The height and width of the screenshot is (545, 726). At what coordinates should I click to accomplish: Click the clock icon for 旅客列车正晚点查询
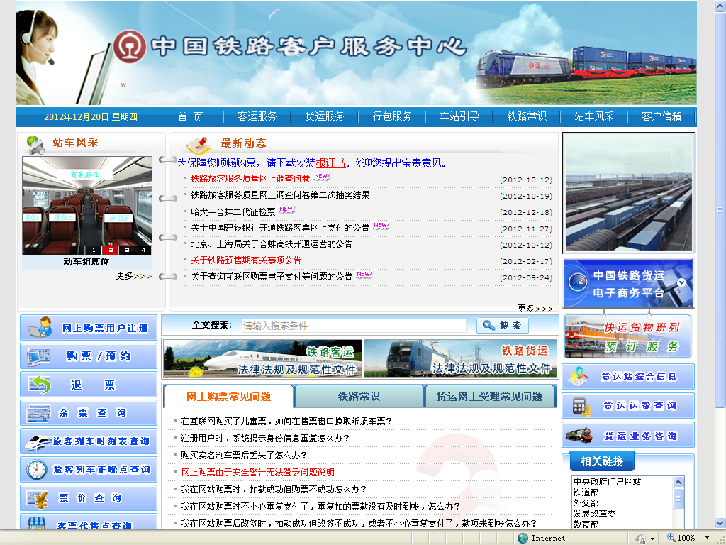click(x=37, y=470)
